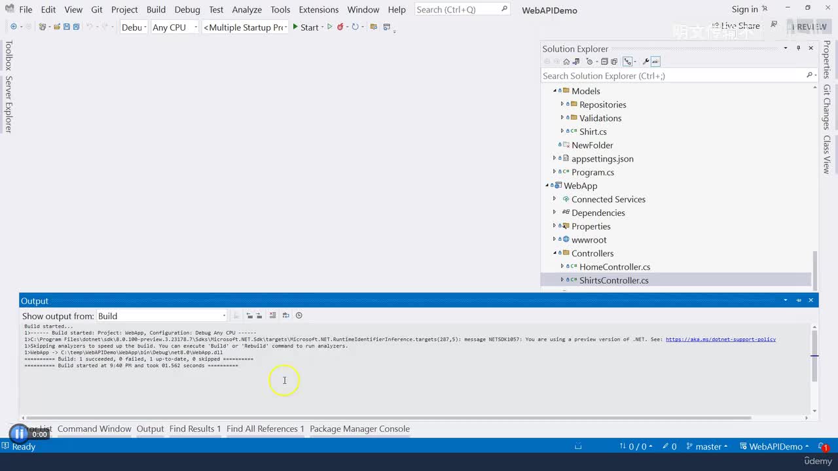Open the File menu
Viewport: 838px width, 471px height.
[26, 10]
